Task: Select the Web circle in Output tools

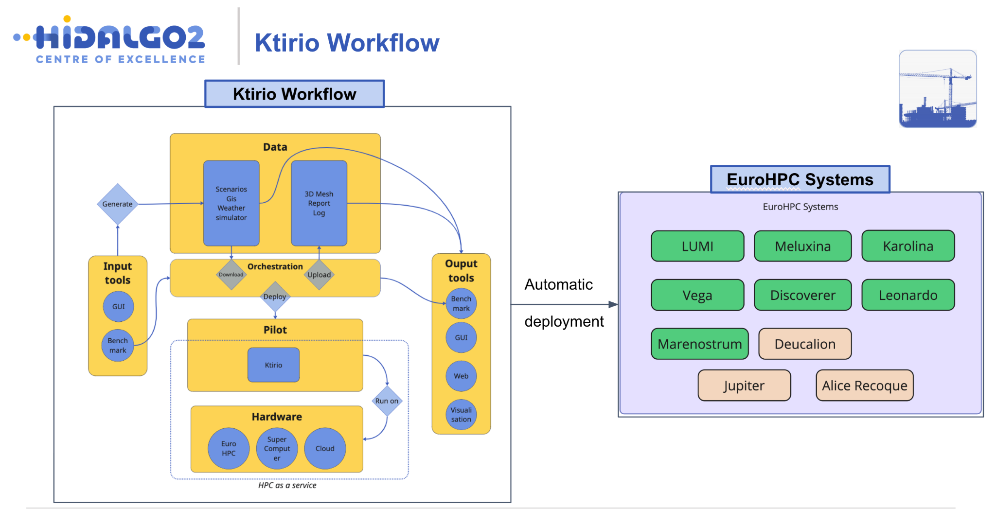Action: pyautogui.click(x=461, y=376)
